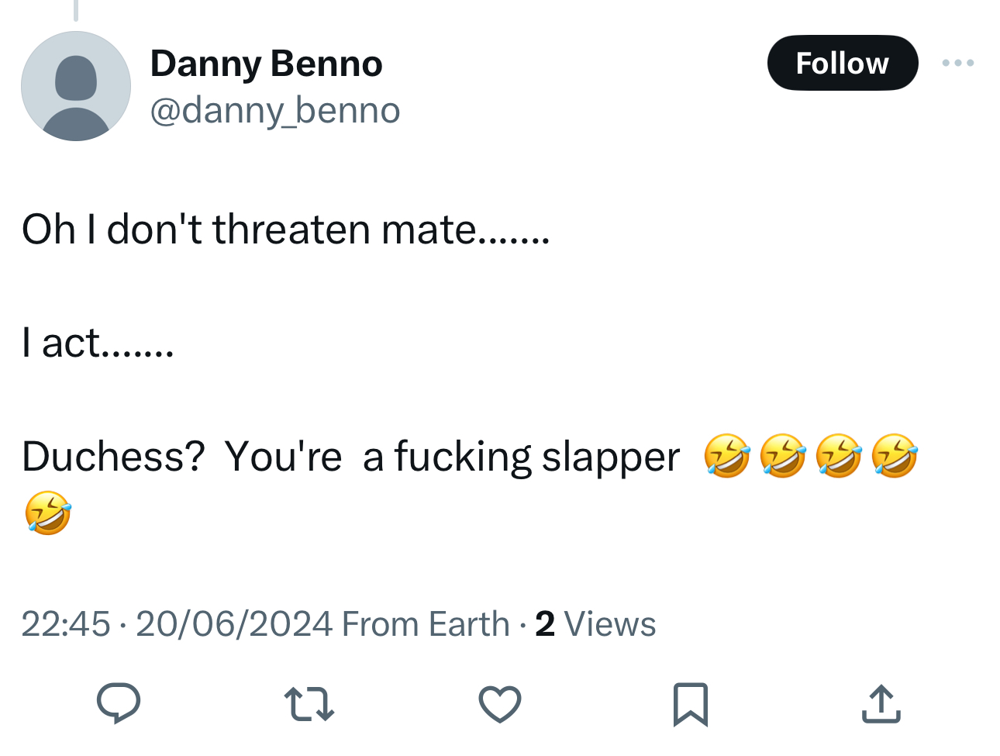This screenshot has height=756, width=1000.
Task: Bookmark this tweet
Action: [690, 704]
